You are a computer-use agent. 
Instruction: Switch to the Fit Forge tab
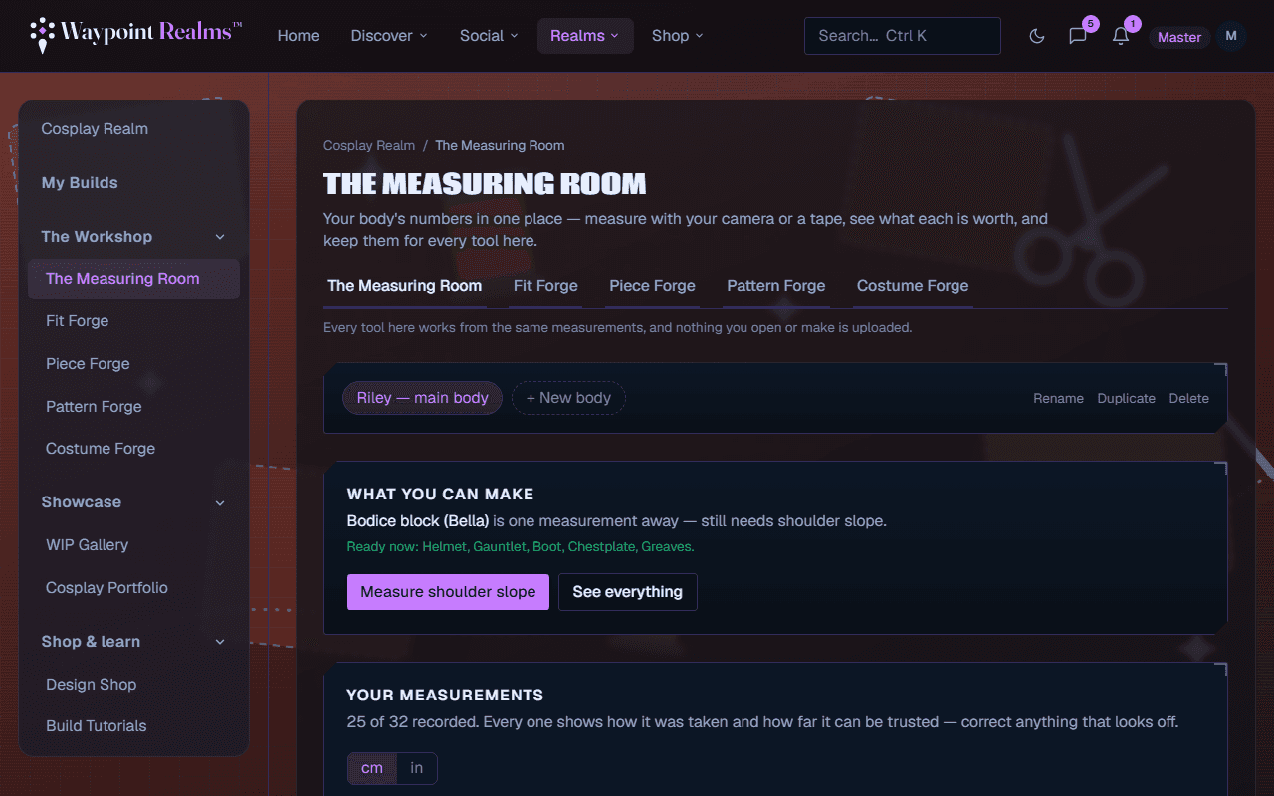coord(545,286)
